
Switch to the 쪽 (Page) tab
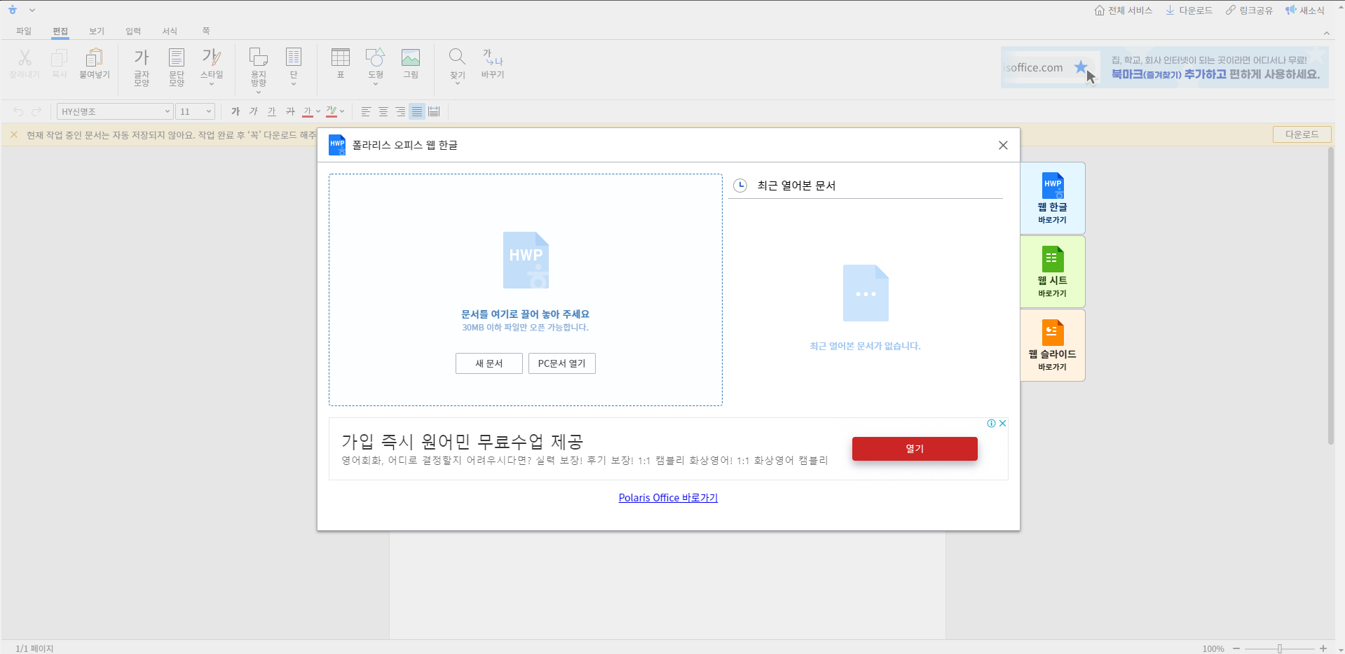(x=206, y=32)
